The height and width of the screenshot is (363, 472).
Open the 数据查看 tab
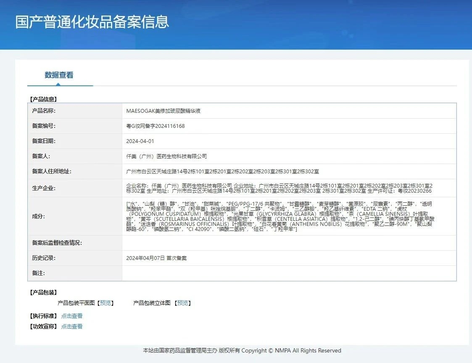point(59,75)
